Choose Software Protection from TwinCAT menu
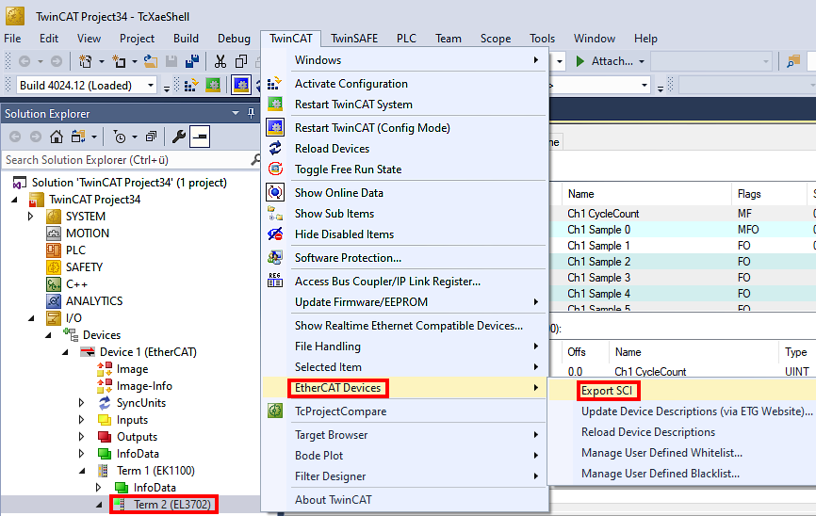 click(x=348, y=258)
